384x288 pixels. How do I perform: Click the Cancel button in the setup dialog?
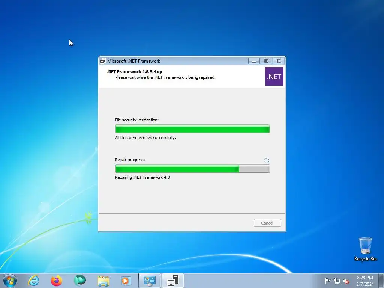coord(267,223)
